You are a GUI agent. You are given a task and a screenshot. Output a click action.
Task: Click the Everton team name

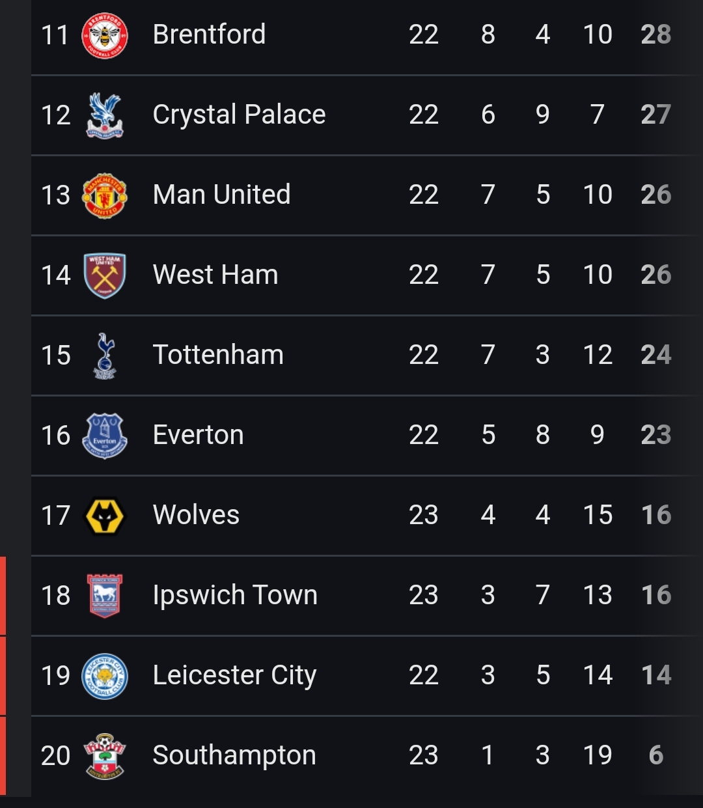pyautogui.click(x=198, y=435)
